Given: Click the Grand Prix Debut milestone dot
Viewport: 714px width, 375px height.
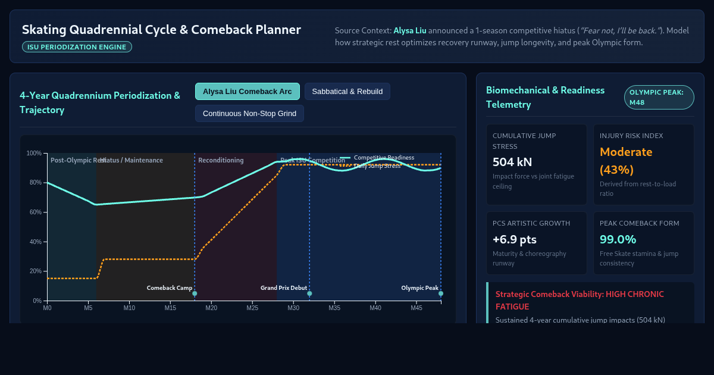Looking at the screenshot, I should (309, 293).
